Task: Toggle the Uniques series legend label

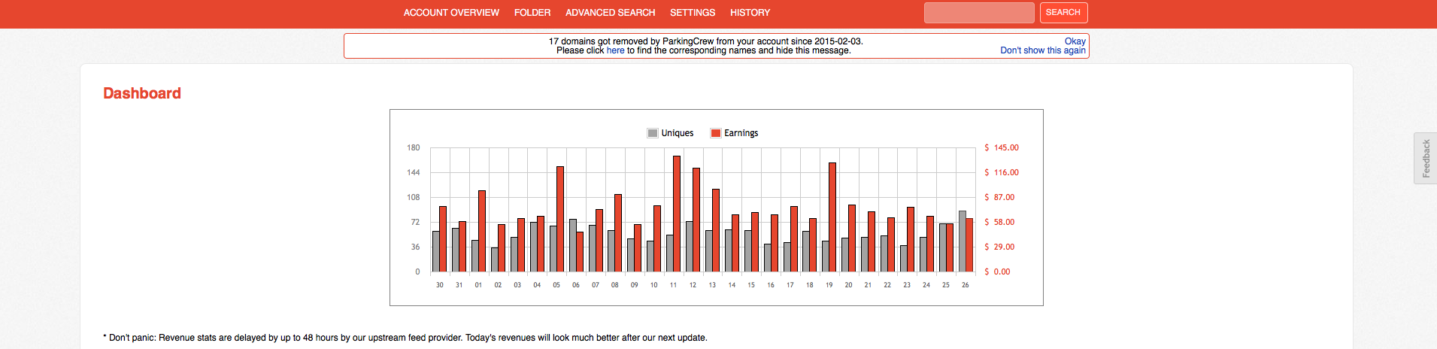Action: click(x=677, y=133)
